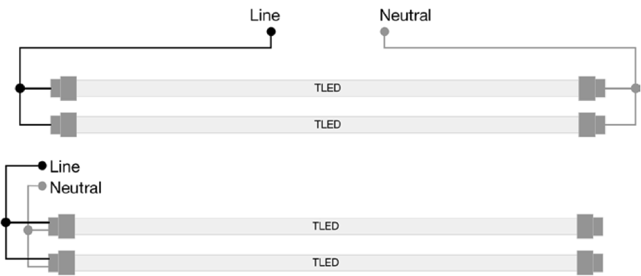The image size is (641, 276).
Task: Click the gray junction dot near bottom tube sockets
Action: (28, 230)
